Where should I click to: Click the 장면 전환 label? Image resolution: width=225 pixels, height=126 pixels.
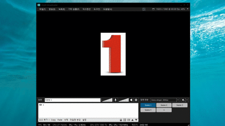click(144, 100)
